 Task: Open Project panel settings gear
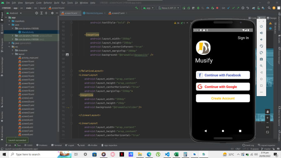(x=52, y=13)
